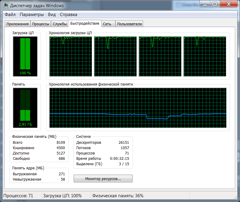Screen dimensions: 240x202
Task: Click the Выделено (ГБ) value 3 / 15
Action: tap(124, 164)
